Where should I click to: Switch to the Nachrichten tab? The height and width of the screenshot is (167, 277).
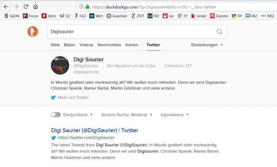coord(109,45)
